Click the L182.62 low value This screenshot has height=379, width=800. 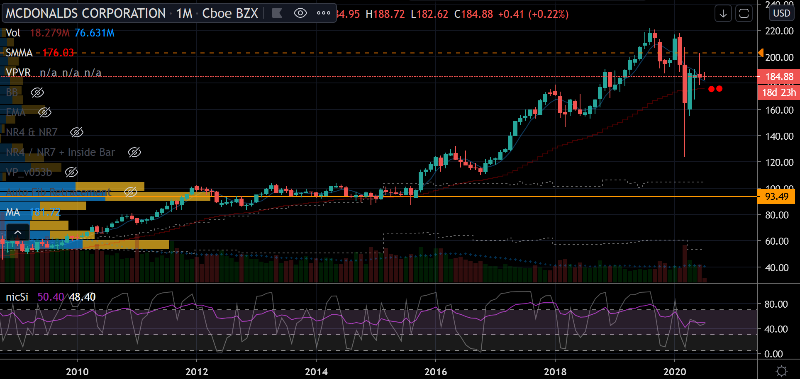429,14
